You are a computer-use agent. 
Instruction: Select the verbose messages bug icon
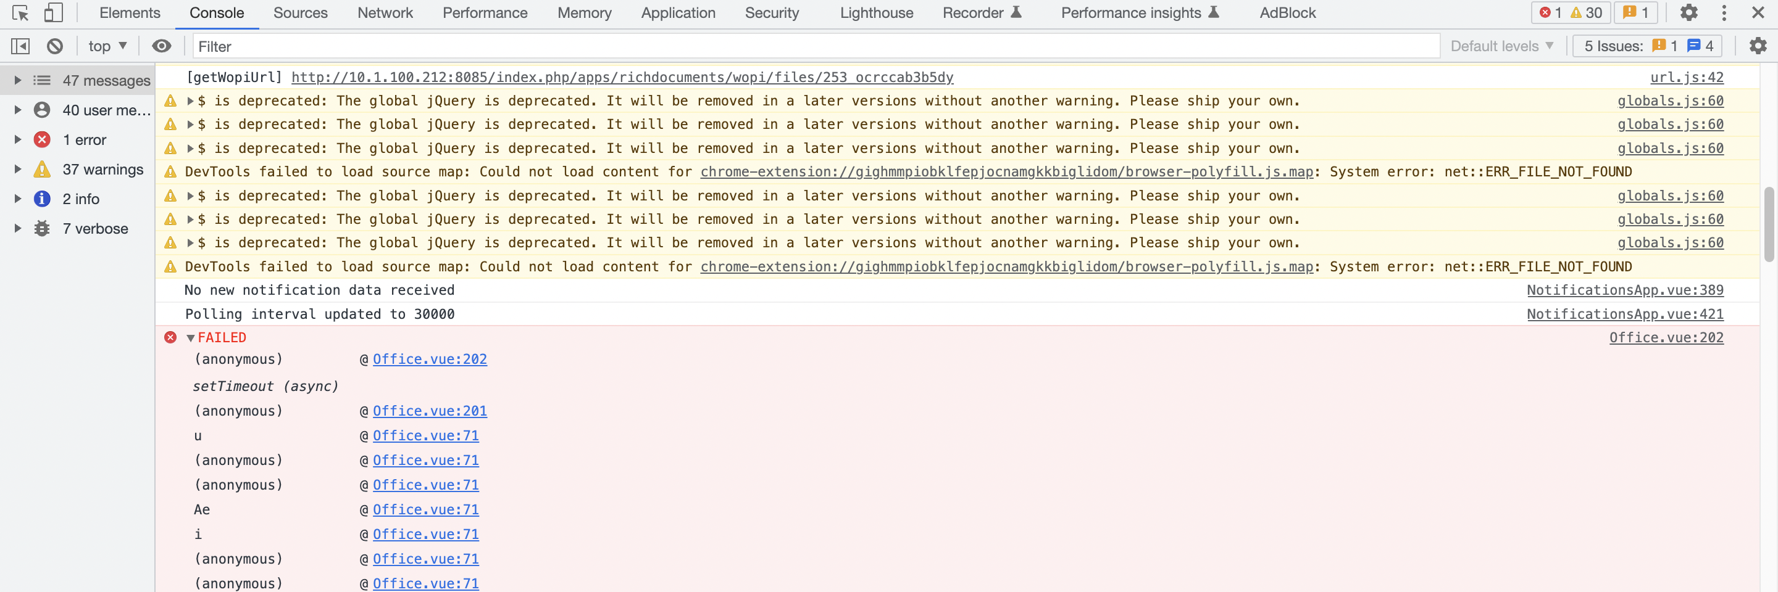pos(42,228)
